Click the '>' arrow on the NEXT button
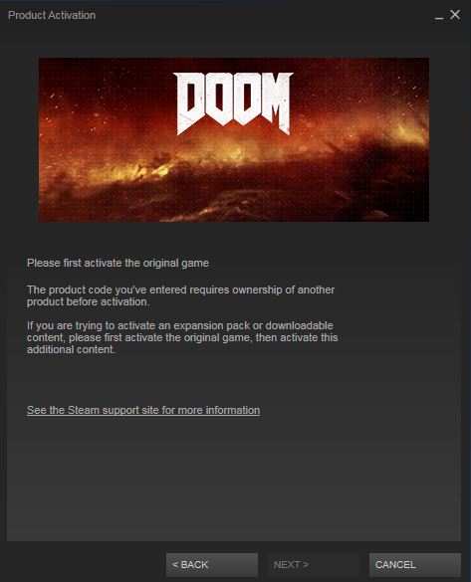This screenshot has height=582, width=471. [306, 565]
